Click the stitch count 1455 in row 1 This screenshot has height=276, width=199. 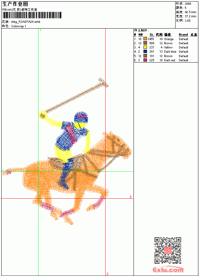(151, 39)
